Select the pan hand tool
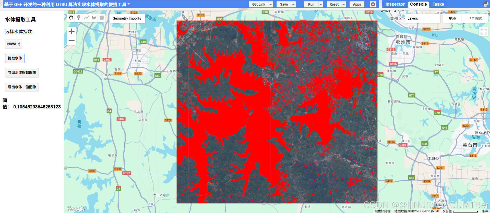This screenshot has height=213, width=490. [71, 18]
